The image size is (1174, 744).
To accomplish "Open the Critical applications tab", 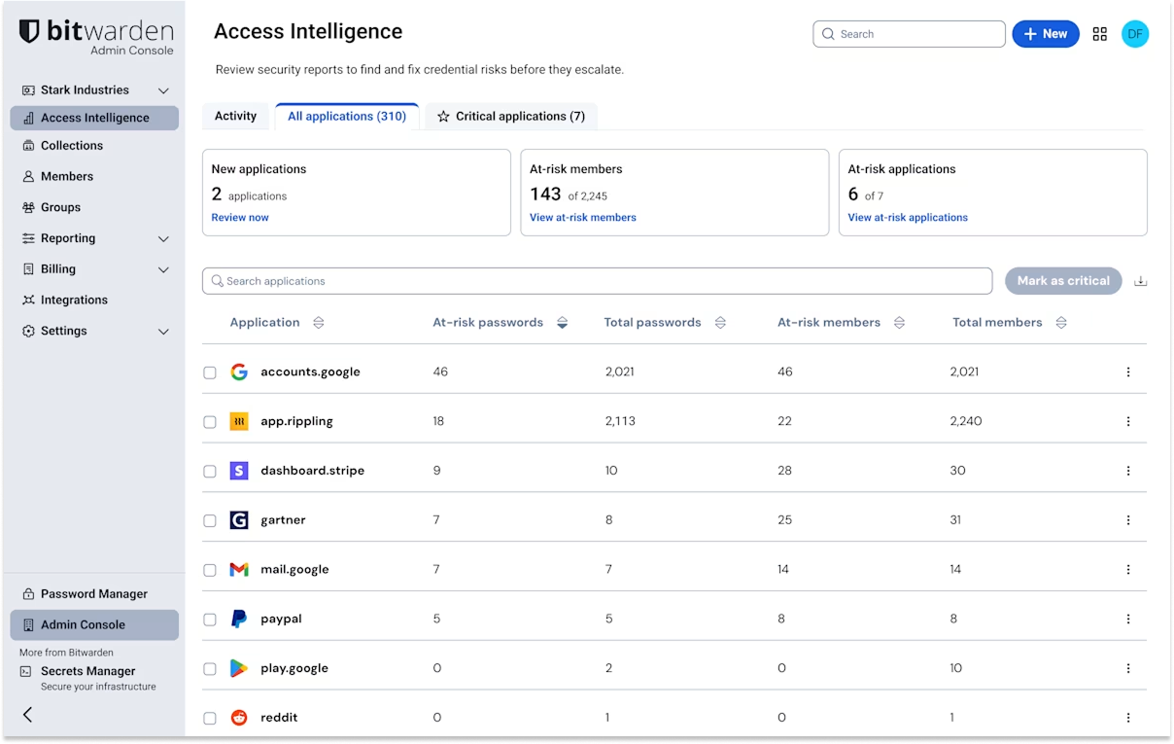I will [x=511, y=116].
